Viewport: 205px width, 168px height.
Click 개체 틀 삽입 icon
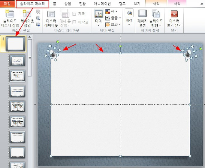[65, 13]
